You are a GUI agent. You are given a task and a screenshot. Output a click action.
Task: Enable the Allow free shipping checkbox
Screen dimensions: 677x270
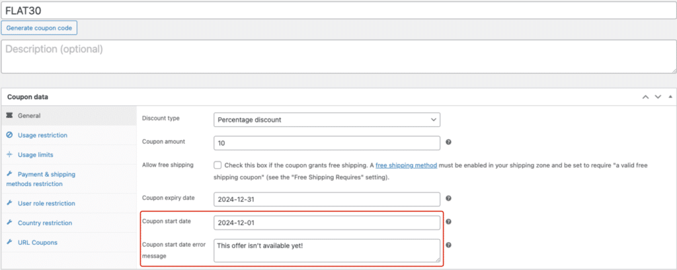coord(218,165)
